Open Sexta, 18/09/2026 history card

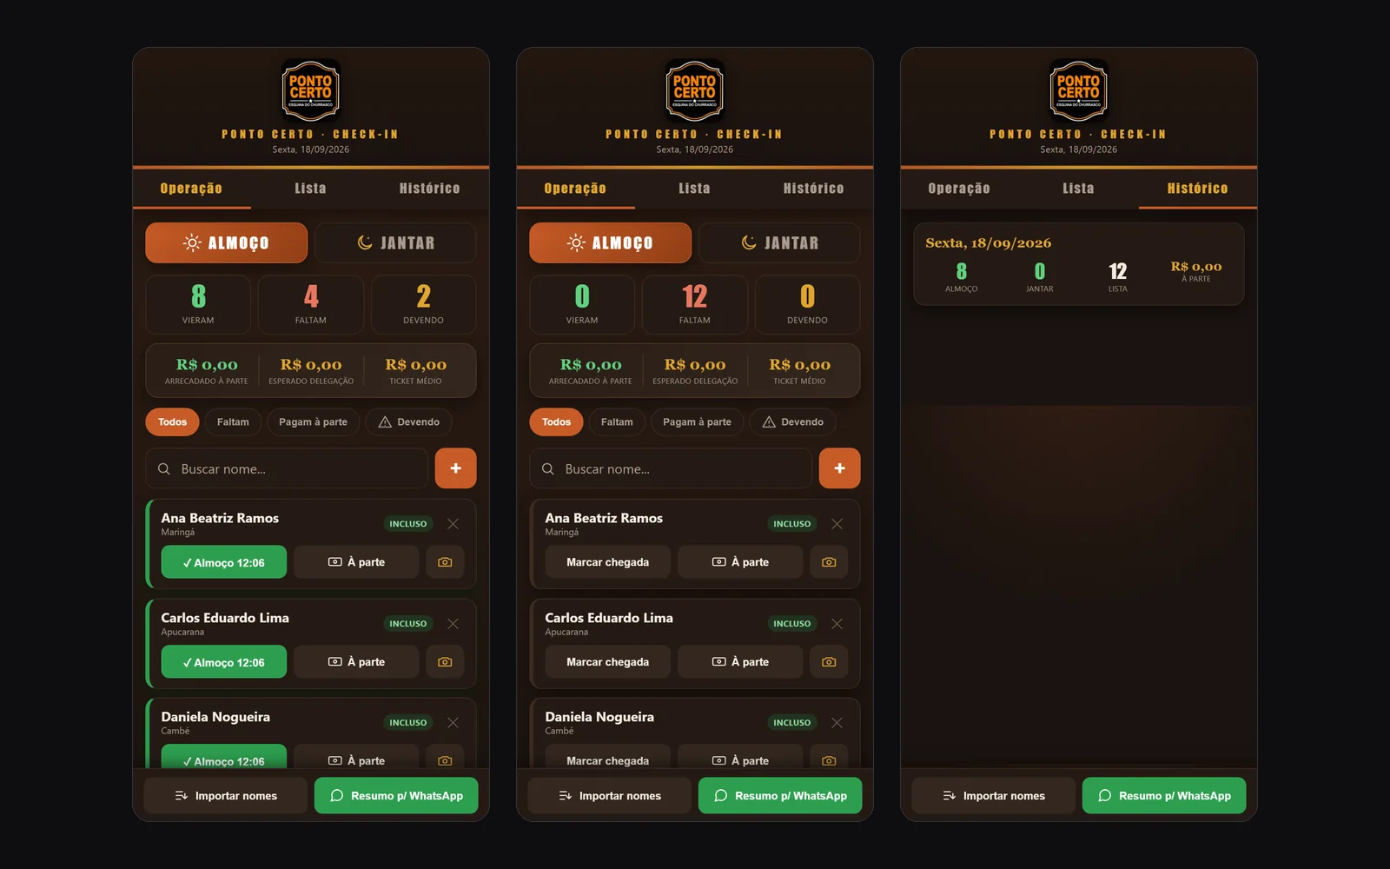click(1079, 264)
